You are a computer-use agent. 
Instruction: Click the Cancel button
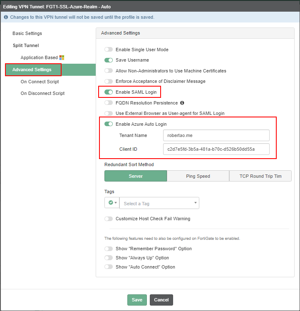click(161, 300)
